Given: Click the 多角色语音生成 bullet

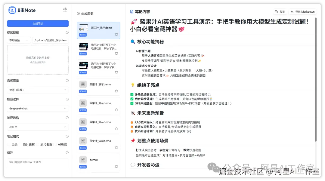Looking at the screenshot, I should [171, 94].
